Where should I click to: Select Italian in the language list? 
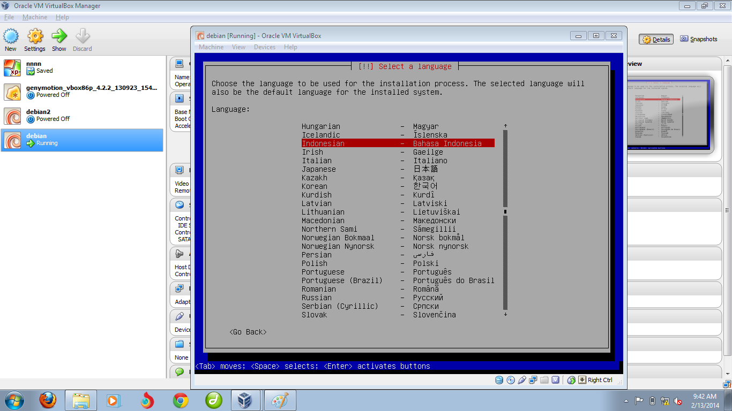398,161
